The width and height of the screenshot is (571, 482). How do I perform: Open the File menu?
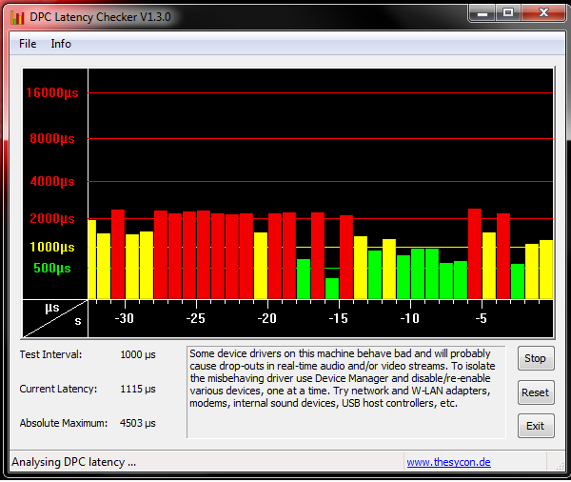28,44
